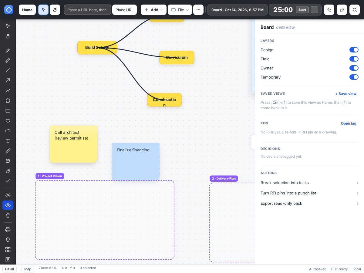Click the PDF ready status text
This screenshot has height=273, width=364.
pyautogui.click(x=339, y=269)
